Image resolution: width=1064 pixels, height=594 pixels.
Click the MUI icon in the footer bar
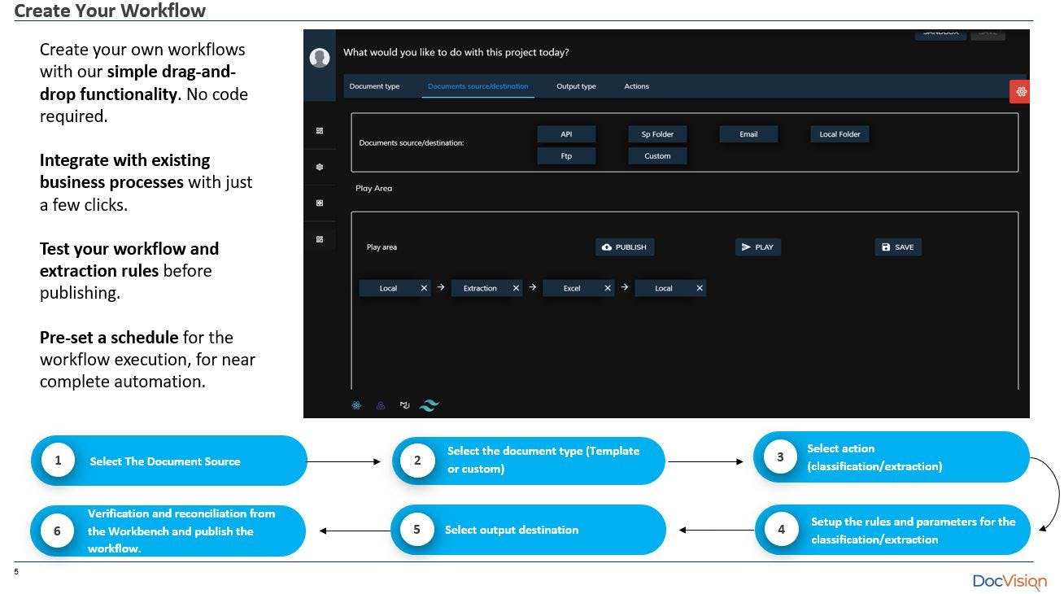pos(404,404)
